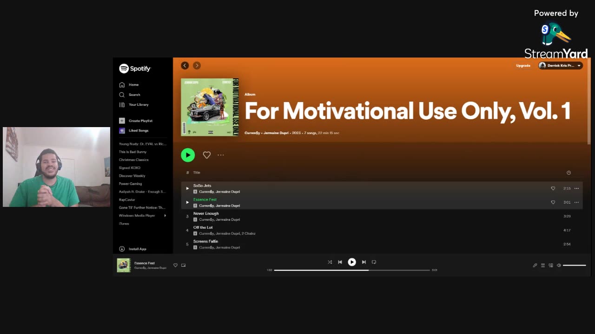595x334 pixels.
Task: Click Create Playlist
Action: pyautogui.click(x=135, y=121)
